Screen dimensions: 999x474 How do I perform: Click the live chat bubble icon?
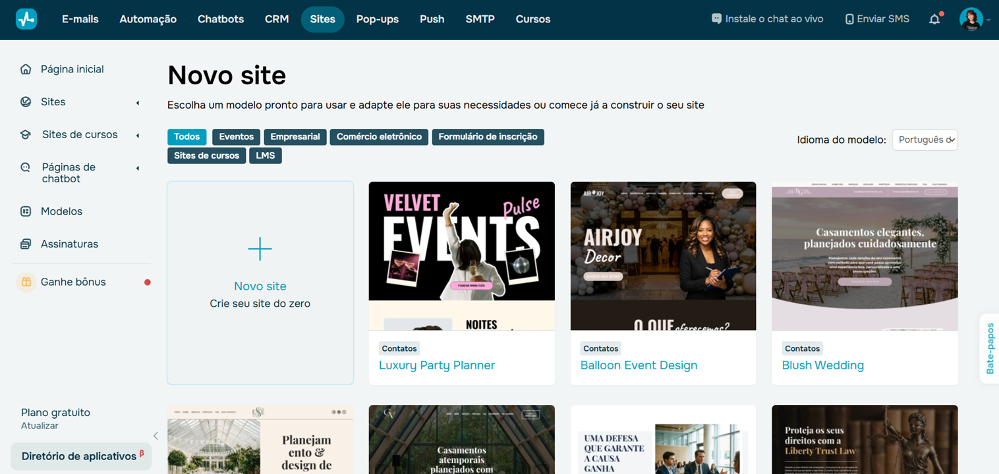click(x=716, y=19)
